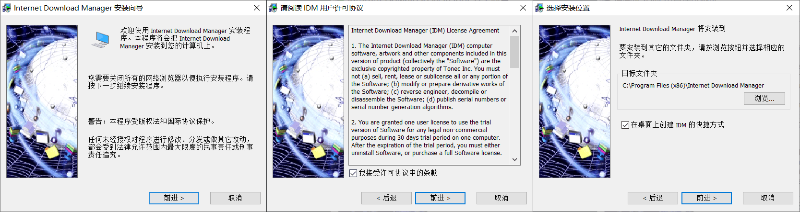Click 前进 in the welcome dialog

click(x=174, y=198)
